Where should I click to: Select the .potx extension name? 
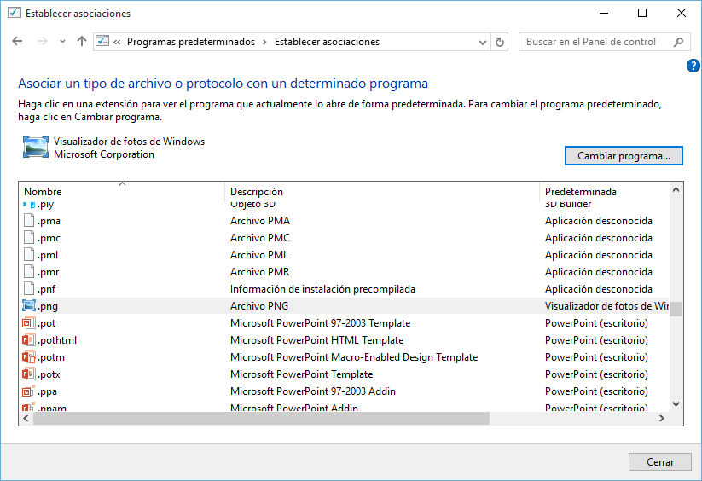pyautogui.click(x=49, y=374)
